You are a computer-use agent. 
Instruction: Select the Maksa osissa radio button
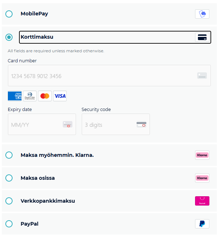9,178
